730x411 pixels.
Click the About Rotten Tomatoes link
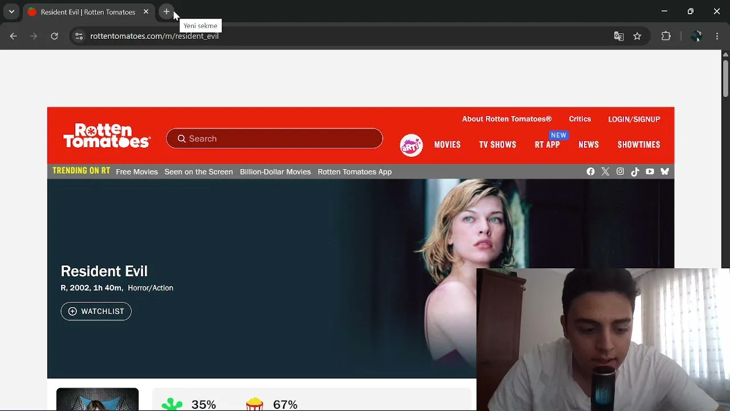coord(506,119)
